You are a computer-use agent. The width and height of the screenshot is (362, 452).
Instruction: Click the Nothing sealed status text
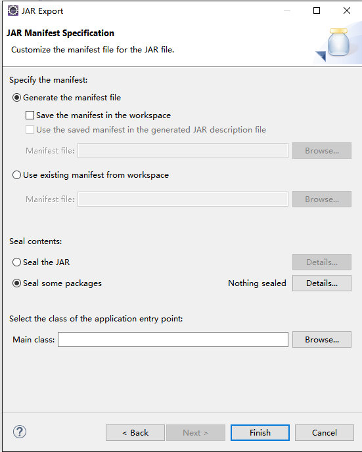(x=257, y=283)
